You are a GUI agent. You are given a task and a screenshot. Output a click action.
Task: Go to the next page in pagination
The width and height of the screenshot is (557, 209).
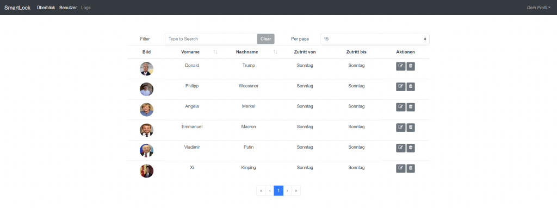(287, 191)
